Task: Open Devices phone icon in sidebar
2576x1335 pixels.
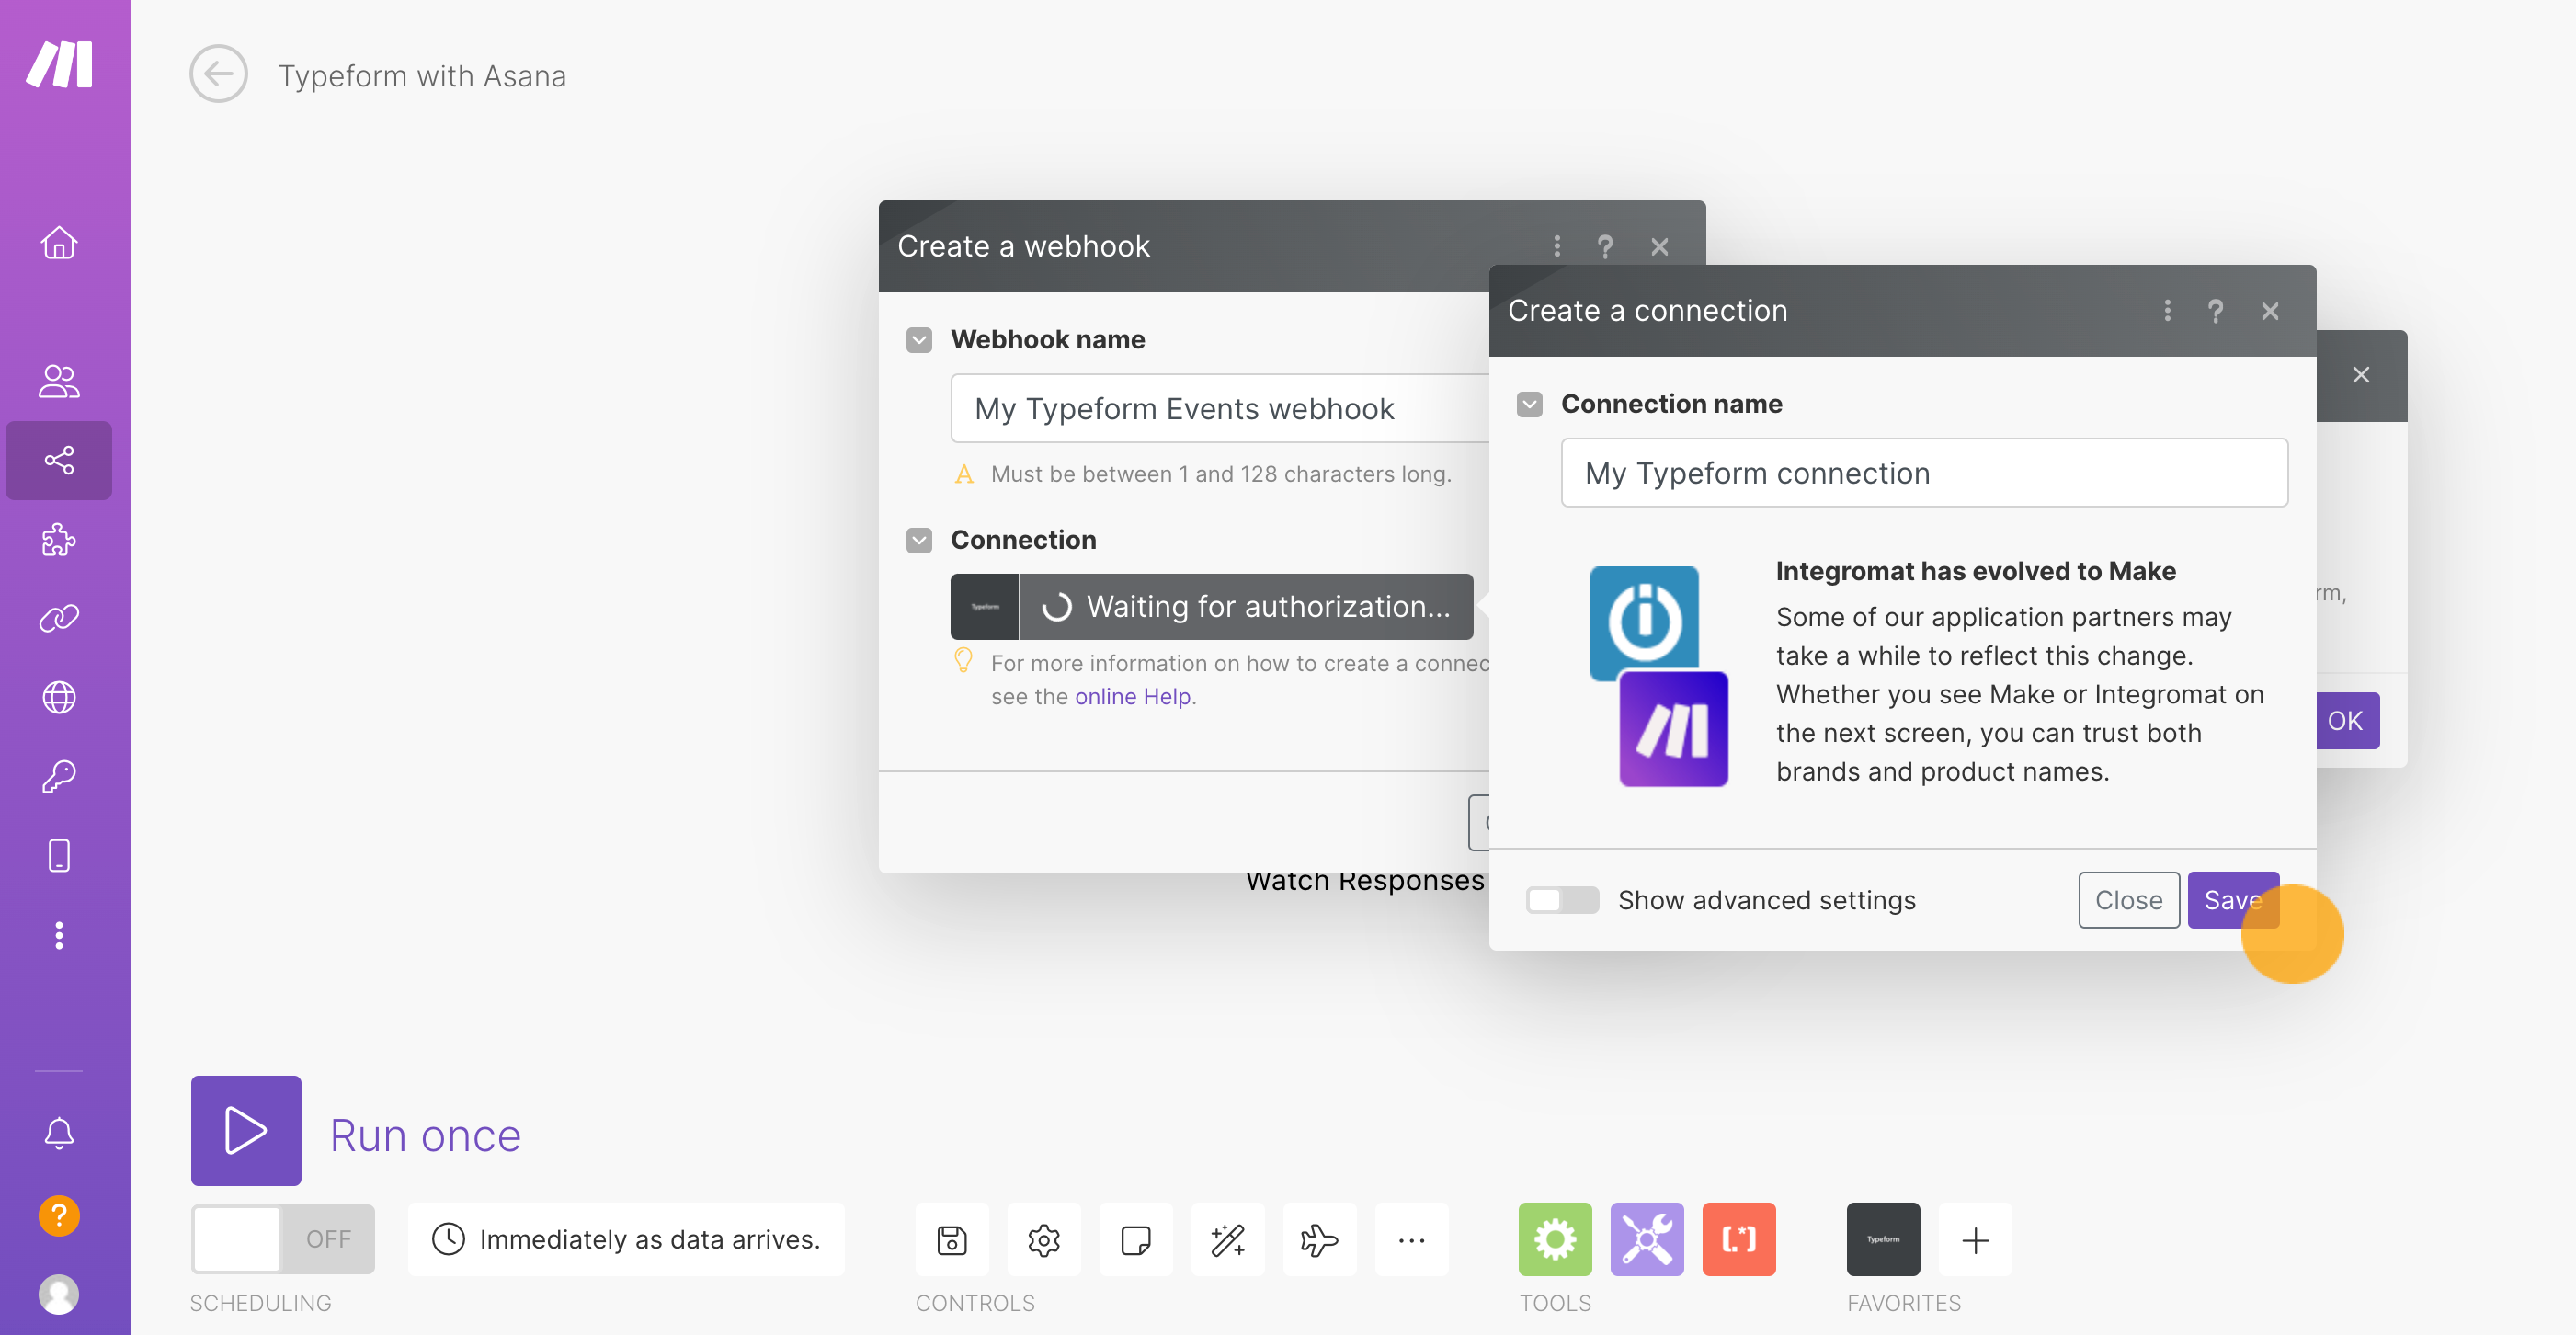Action: coord(59,855)
